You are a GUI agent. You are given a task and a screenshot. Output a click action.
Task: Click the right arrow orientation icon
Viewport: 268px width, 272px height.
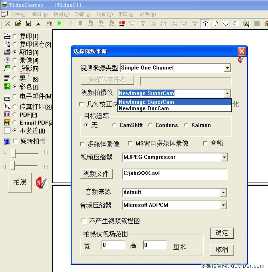(x=215, y=23)
